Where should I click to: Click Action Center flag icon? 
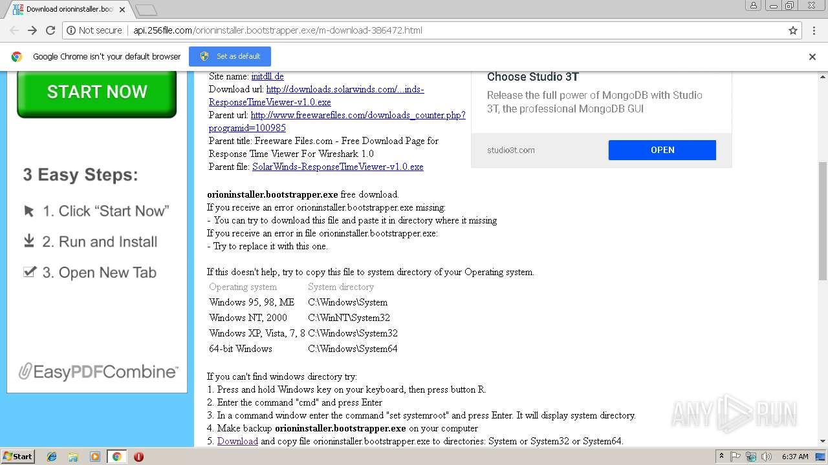[x=736, y=457]
